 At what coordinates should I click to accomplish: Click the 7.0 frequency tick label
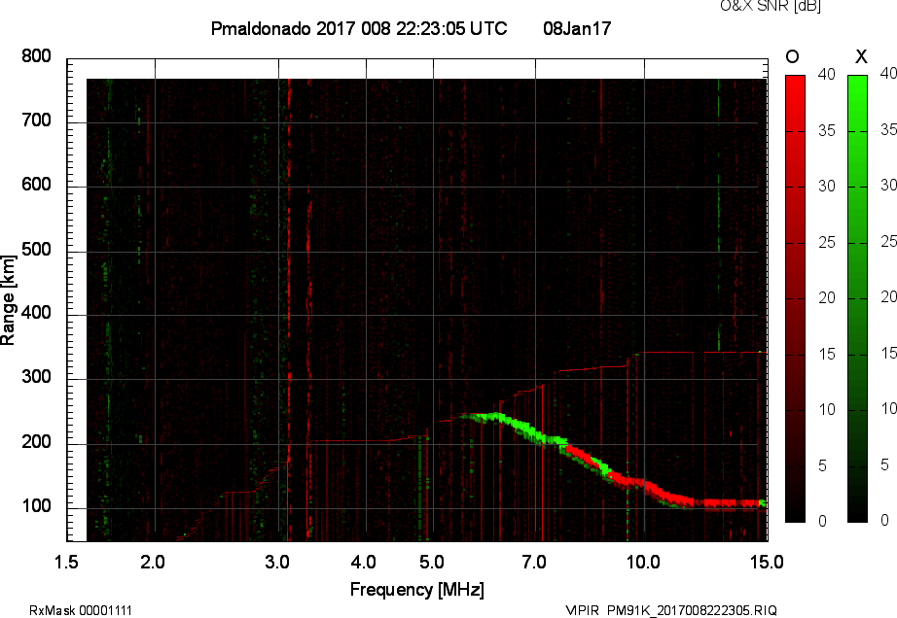(x=534, y=563)
